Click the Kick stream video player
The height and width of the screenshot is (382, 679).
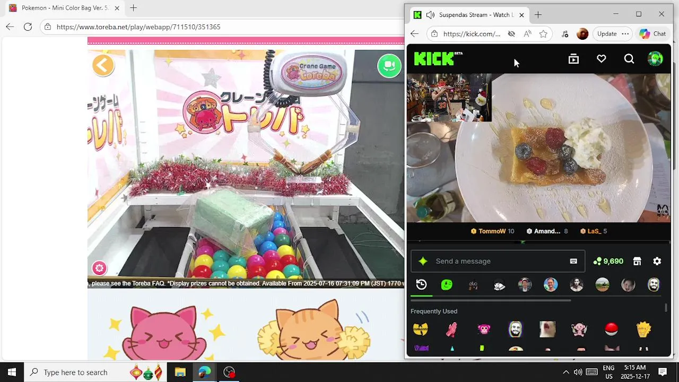(538, 147)
